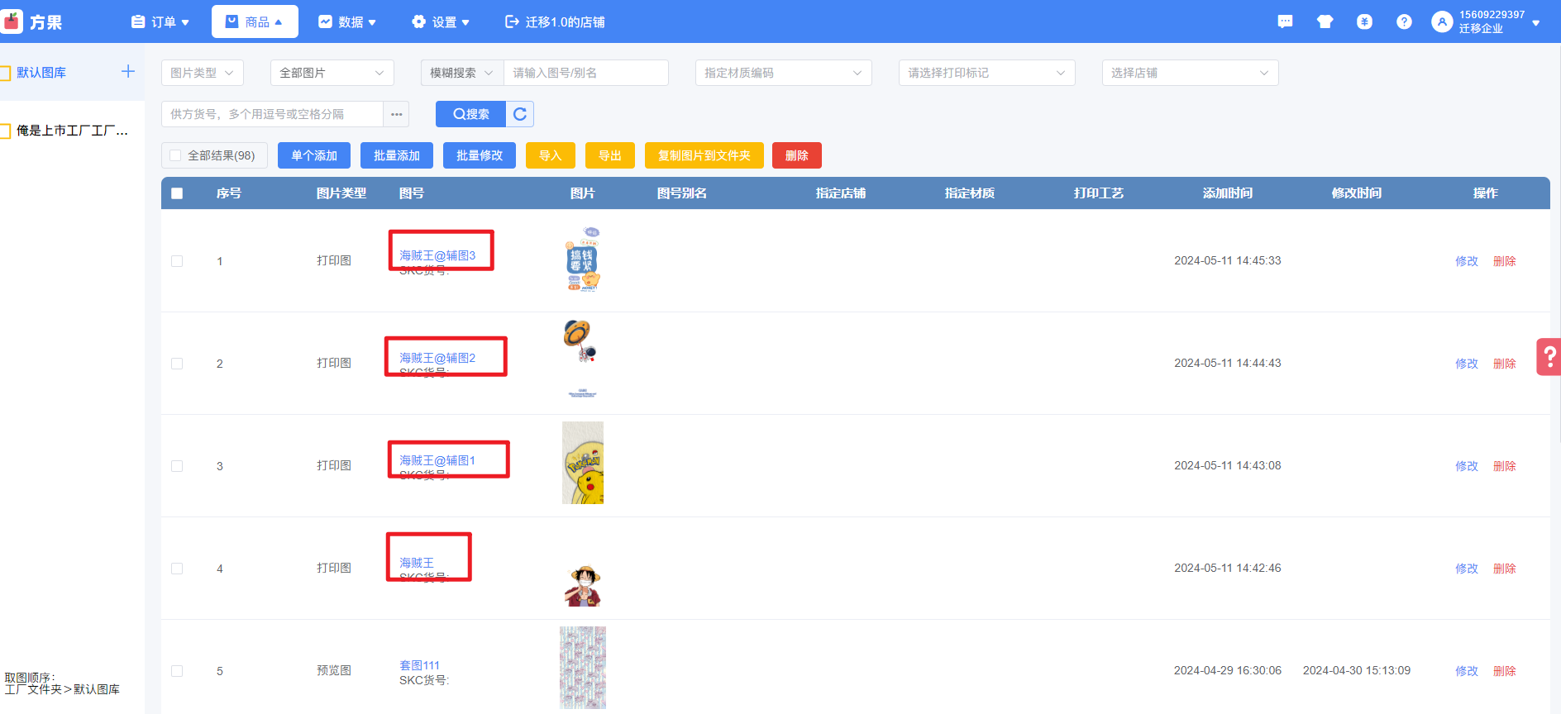Click 修改 for row 1
1561x714 pixels.
click(1467, 261)
